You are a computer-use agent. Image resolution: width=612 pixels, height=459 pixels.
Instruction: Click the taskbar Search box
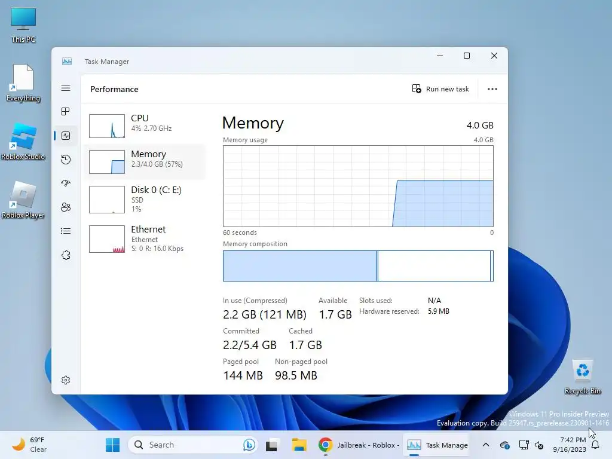(193, 445)
